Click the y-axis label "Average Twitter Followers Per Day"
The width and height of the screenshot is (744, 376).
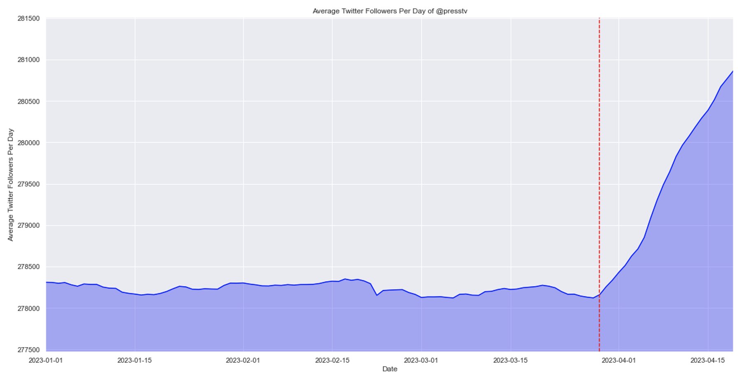[x=11, y=185]
